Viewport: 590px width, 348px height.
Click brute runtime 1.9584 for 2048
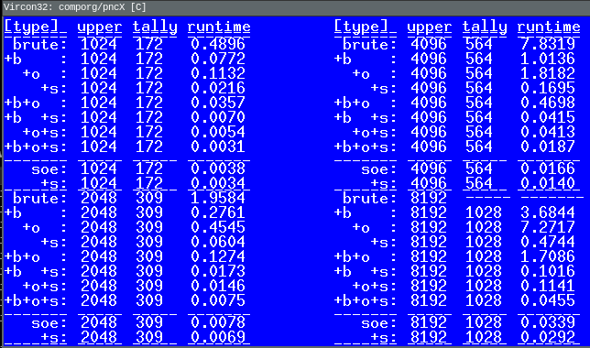218,198
